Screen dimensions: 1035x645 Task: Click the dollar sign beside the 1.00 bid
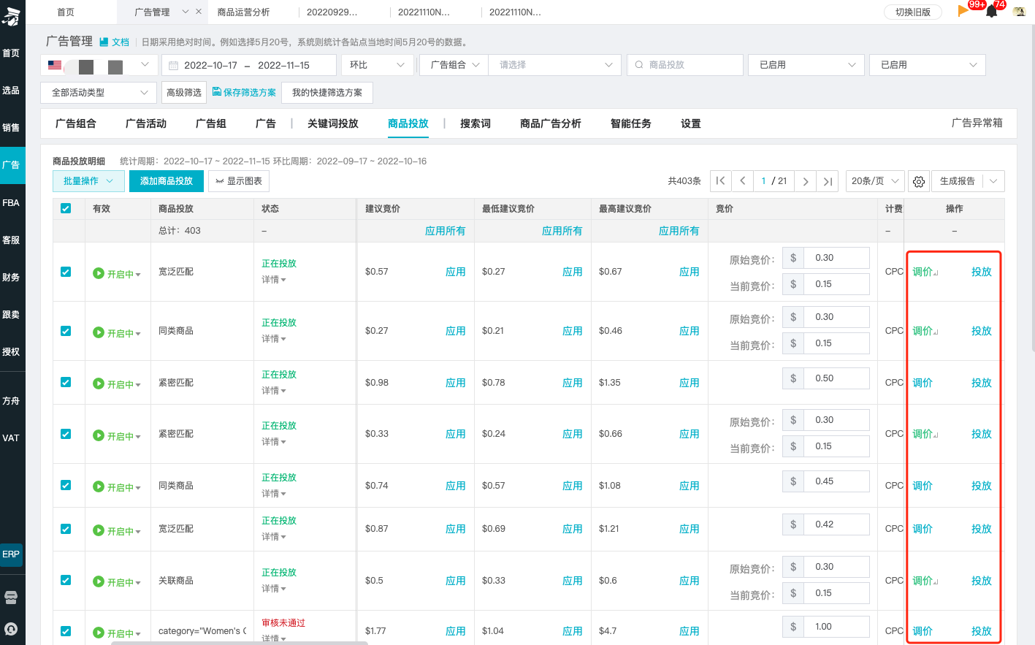pyautogui.click(x=793, y=627)
